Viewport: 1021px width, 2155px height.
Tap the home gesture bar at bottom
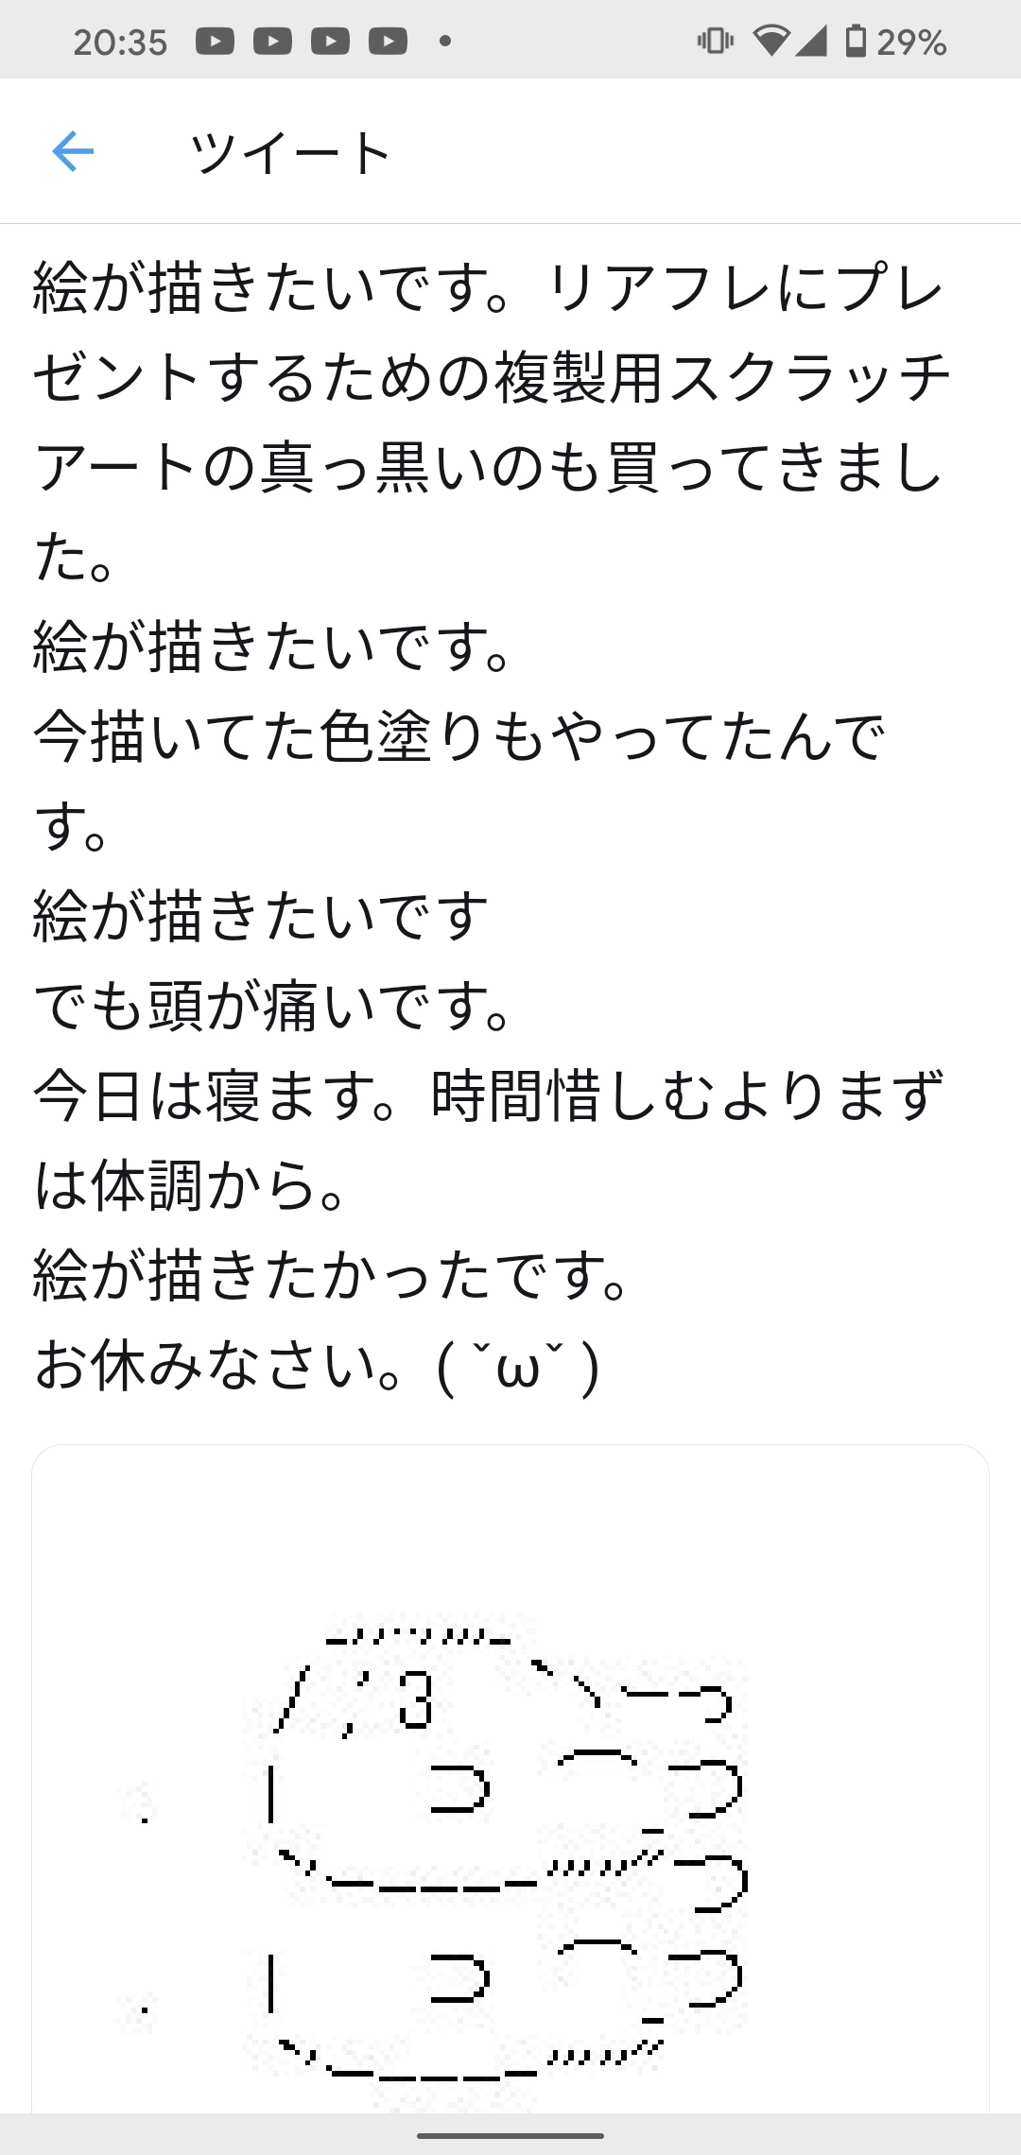pos(510,2135)
